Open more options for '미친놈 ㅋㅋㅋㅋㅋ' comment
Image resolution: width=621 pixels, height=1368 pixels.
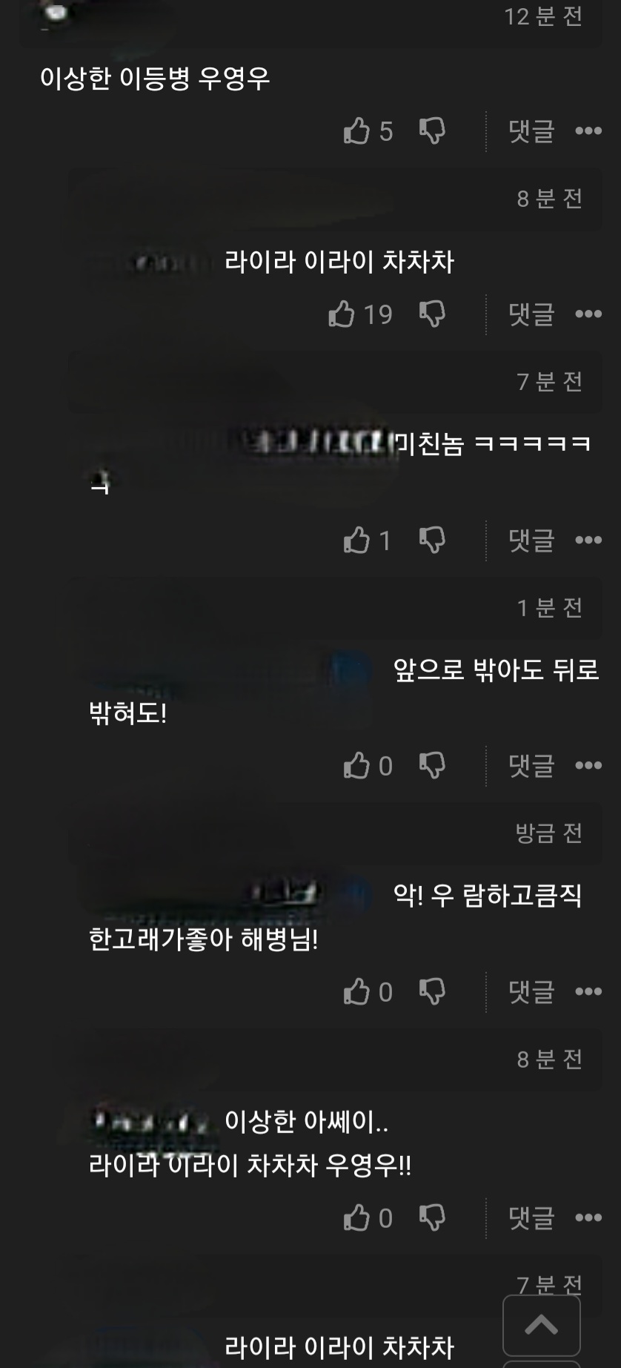[x=588, y=540]
